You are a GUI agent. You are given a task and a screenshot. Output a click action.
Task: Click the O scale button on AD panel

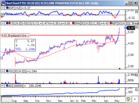[x=137, y=89]
